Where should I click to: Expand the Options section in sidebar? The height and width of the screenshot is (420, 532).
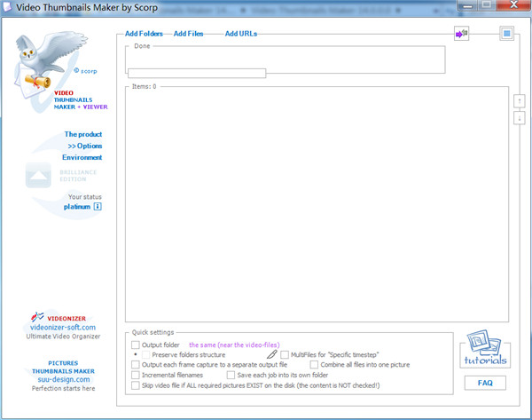tap(84, 146)
